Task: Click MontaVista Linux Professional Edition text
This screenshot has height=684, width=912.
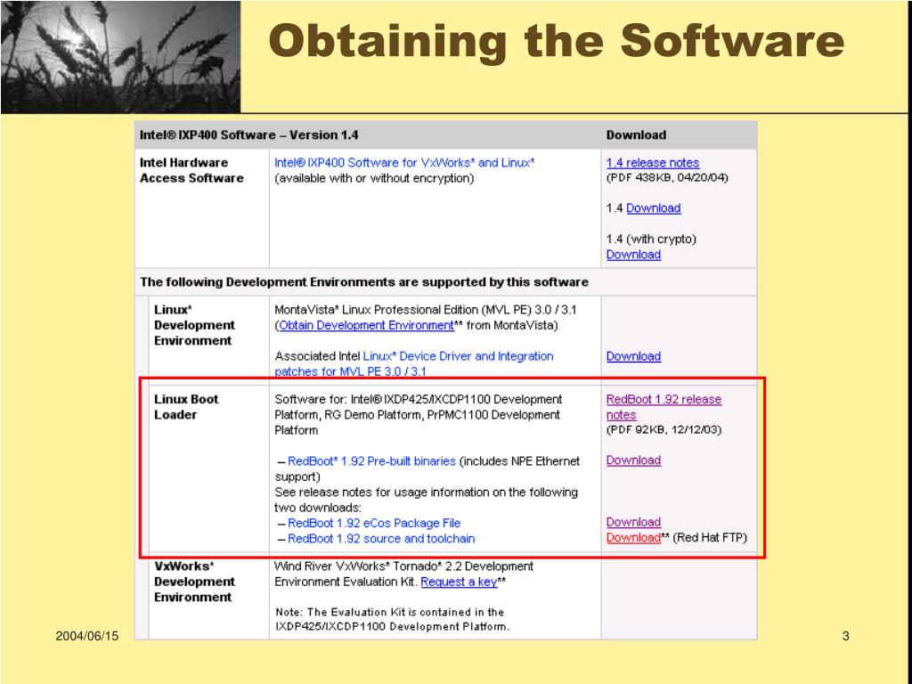Action: click(x=425, y=310)
